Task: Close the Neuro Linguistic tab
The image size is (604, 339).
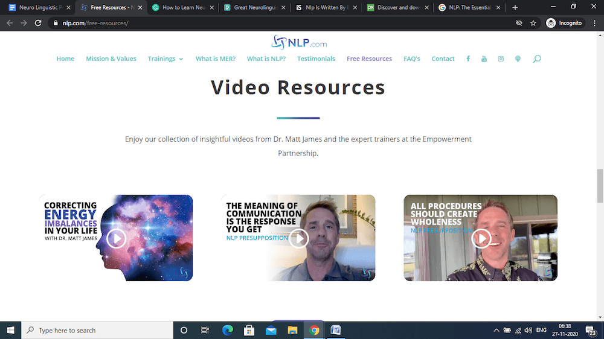Action: pyautogui.click(x=69, y=7)
